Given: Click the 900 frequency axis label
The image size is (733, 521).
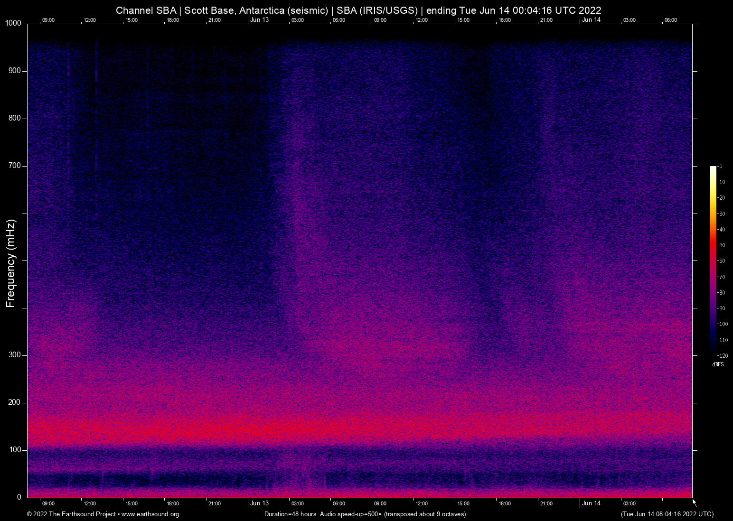Looking at the screenshot, I should (x=15, y=71).
